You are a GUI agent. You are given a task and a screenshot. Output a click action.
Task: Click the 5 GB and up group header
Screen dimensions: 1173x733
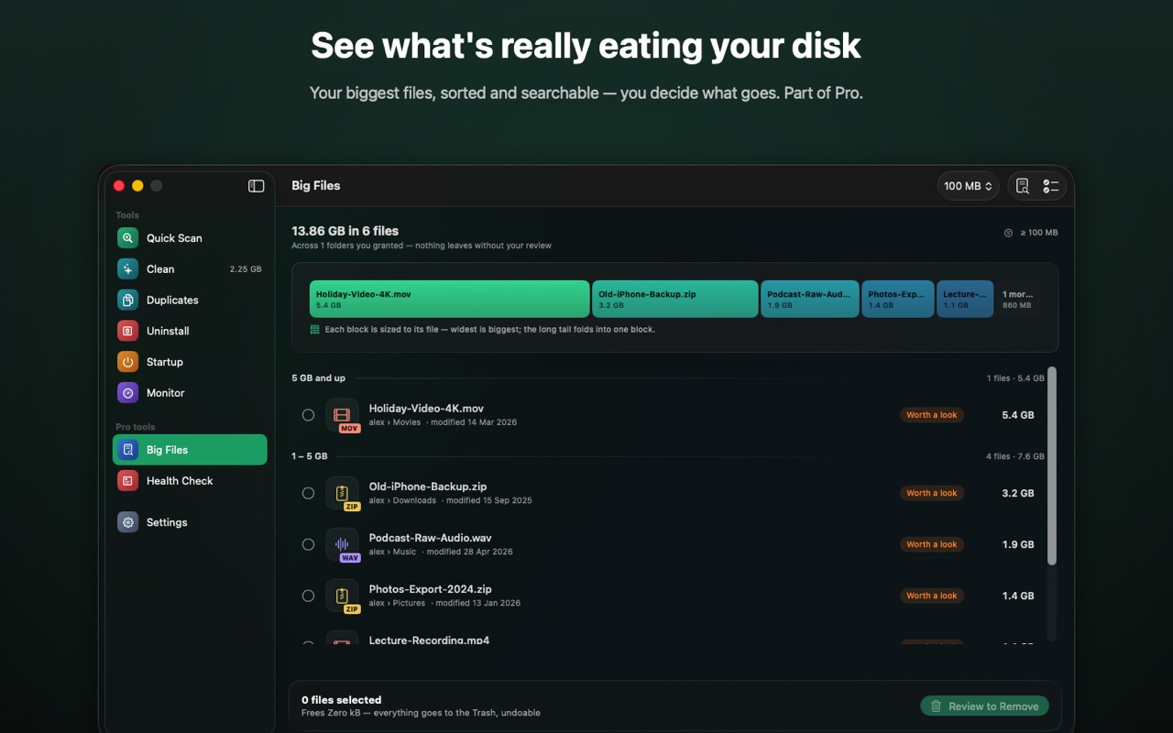pos(319,377)
